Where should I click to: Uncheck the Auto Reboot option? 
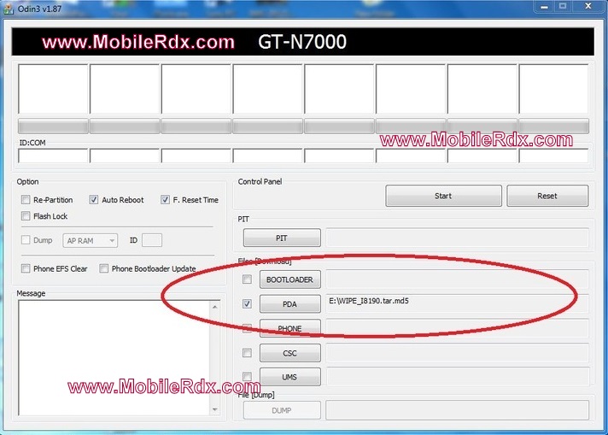93,200
